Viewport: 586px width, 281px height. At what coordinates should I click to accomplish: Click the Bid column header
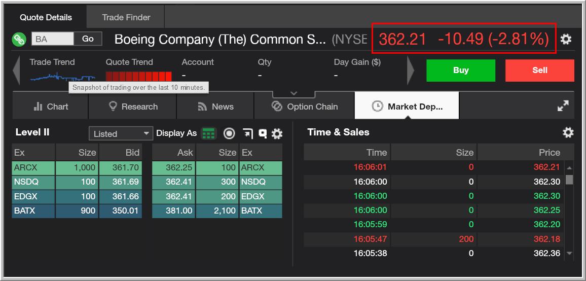click(x=120, y=152)
